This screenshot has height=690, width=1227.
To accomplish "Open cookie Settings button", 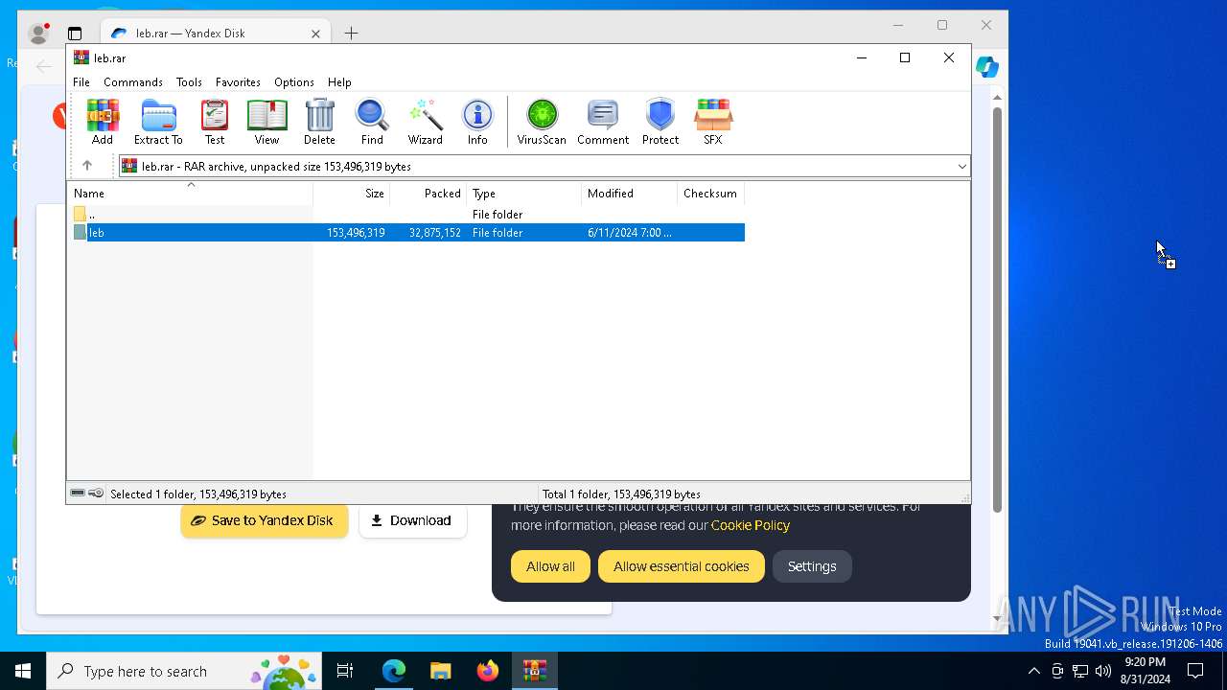I will 812,566.
